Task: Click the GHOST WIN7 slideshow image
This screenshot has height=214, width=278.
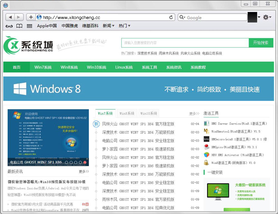Action: click(48, 138)
